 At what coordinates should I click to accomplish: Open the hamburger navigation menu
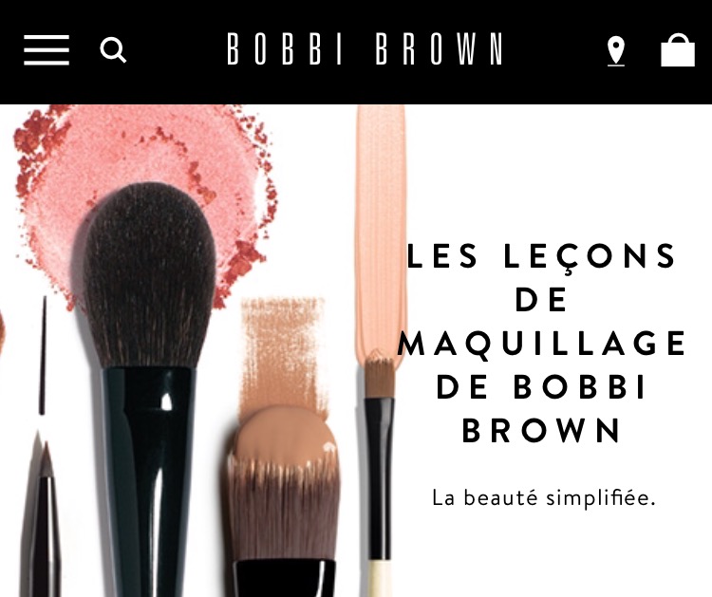(47, 49)
